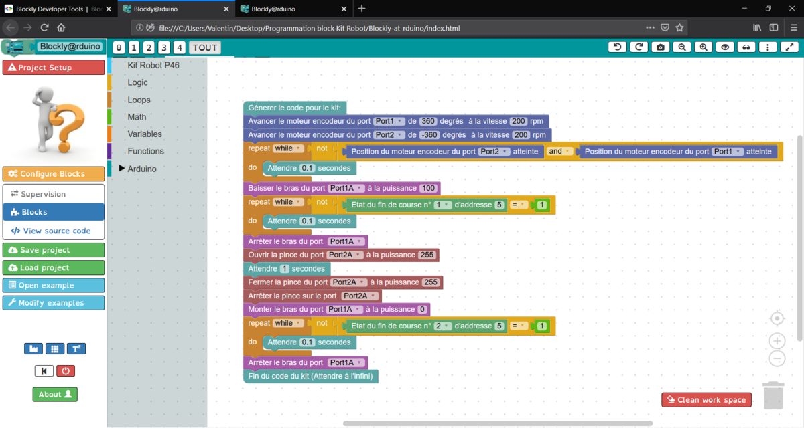Viewport: 804px width, 430px height.
Task: Center the workspace with the crosshair icon
Action: pos(777,318)
